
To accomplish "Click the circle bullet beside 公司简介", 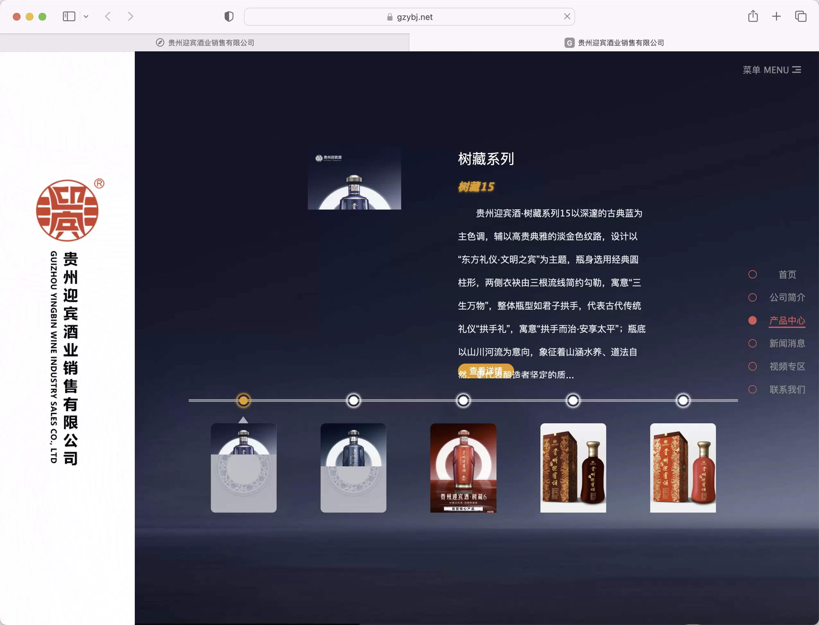I will (x=753, y=298).
